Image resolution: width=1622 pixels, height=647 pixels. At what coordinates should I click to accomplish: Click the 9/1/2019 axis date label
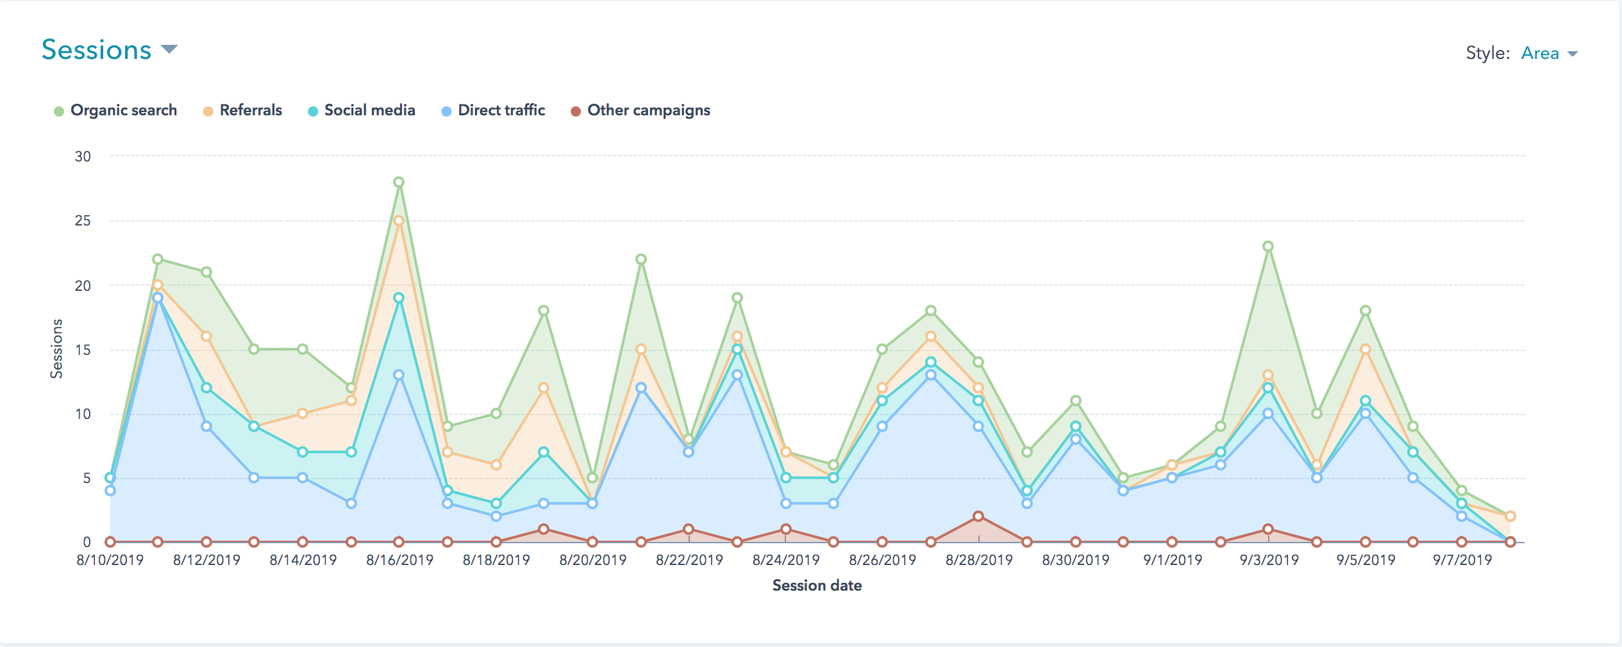click(x=1173, y=560)
